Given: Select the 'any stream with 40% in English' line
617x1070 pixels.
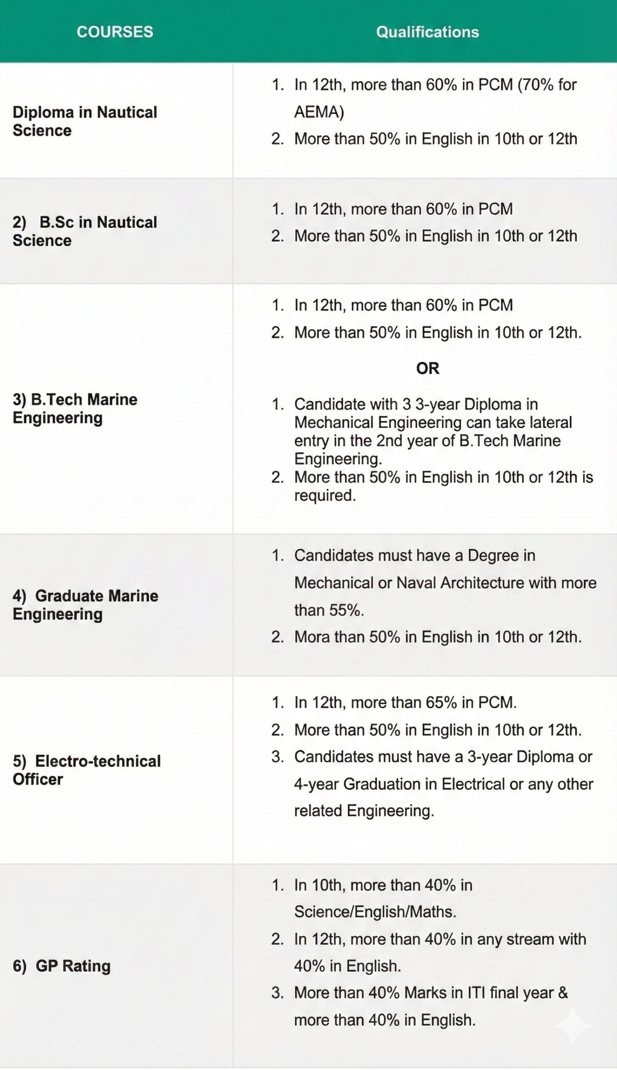Looking at the screenshot, I should point(440,952).
